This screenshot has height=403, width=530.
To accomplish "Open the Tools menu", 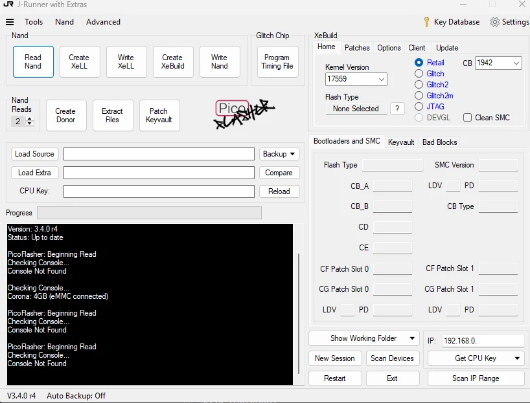I will [x=34, y=22].
